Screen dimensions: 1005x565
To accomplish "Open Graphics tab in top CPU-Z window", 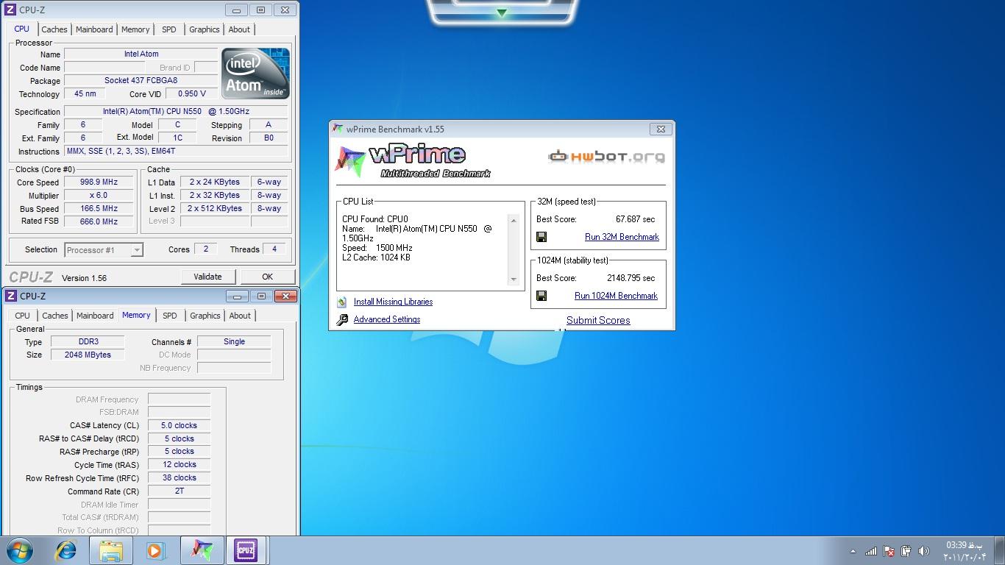I will click(205, 29).
